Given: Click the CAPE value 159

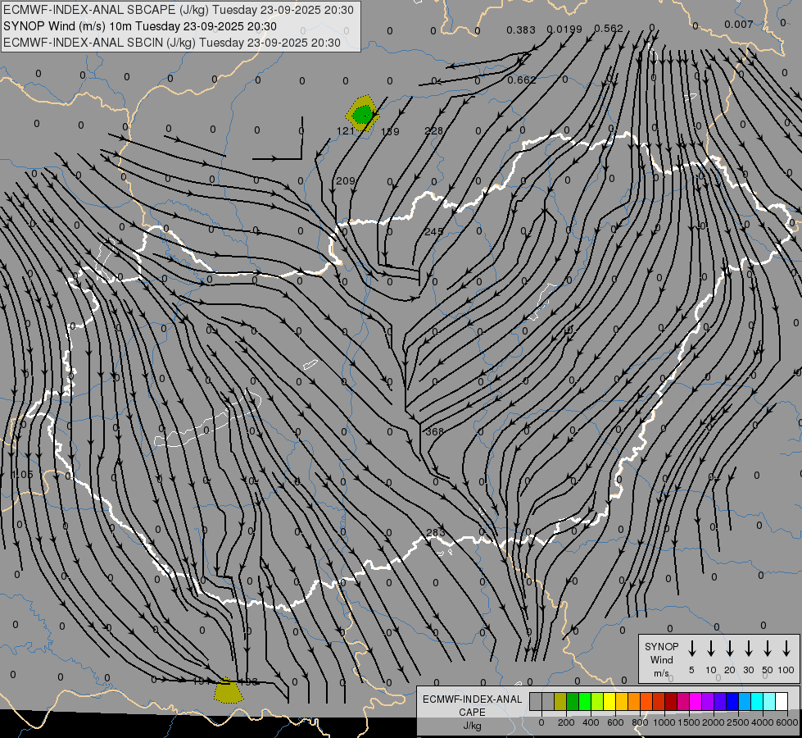Looking at the screenshot, I should [x=390, y=132].
